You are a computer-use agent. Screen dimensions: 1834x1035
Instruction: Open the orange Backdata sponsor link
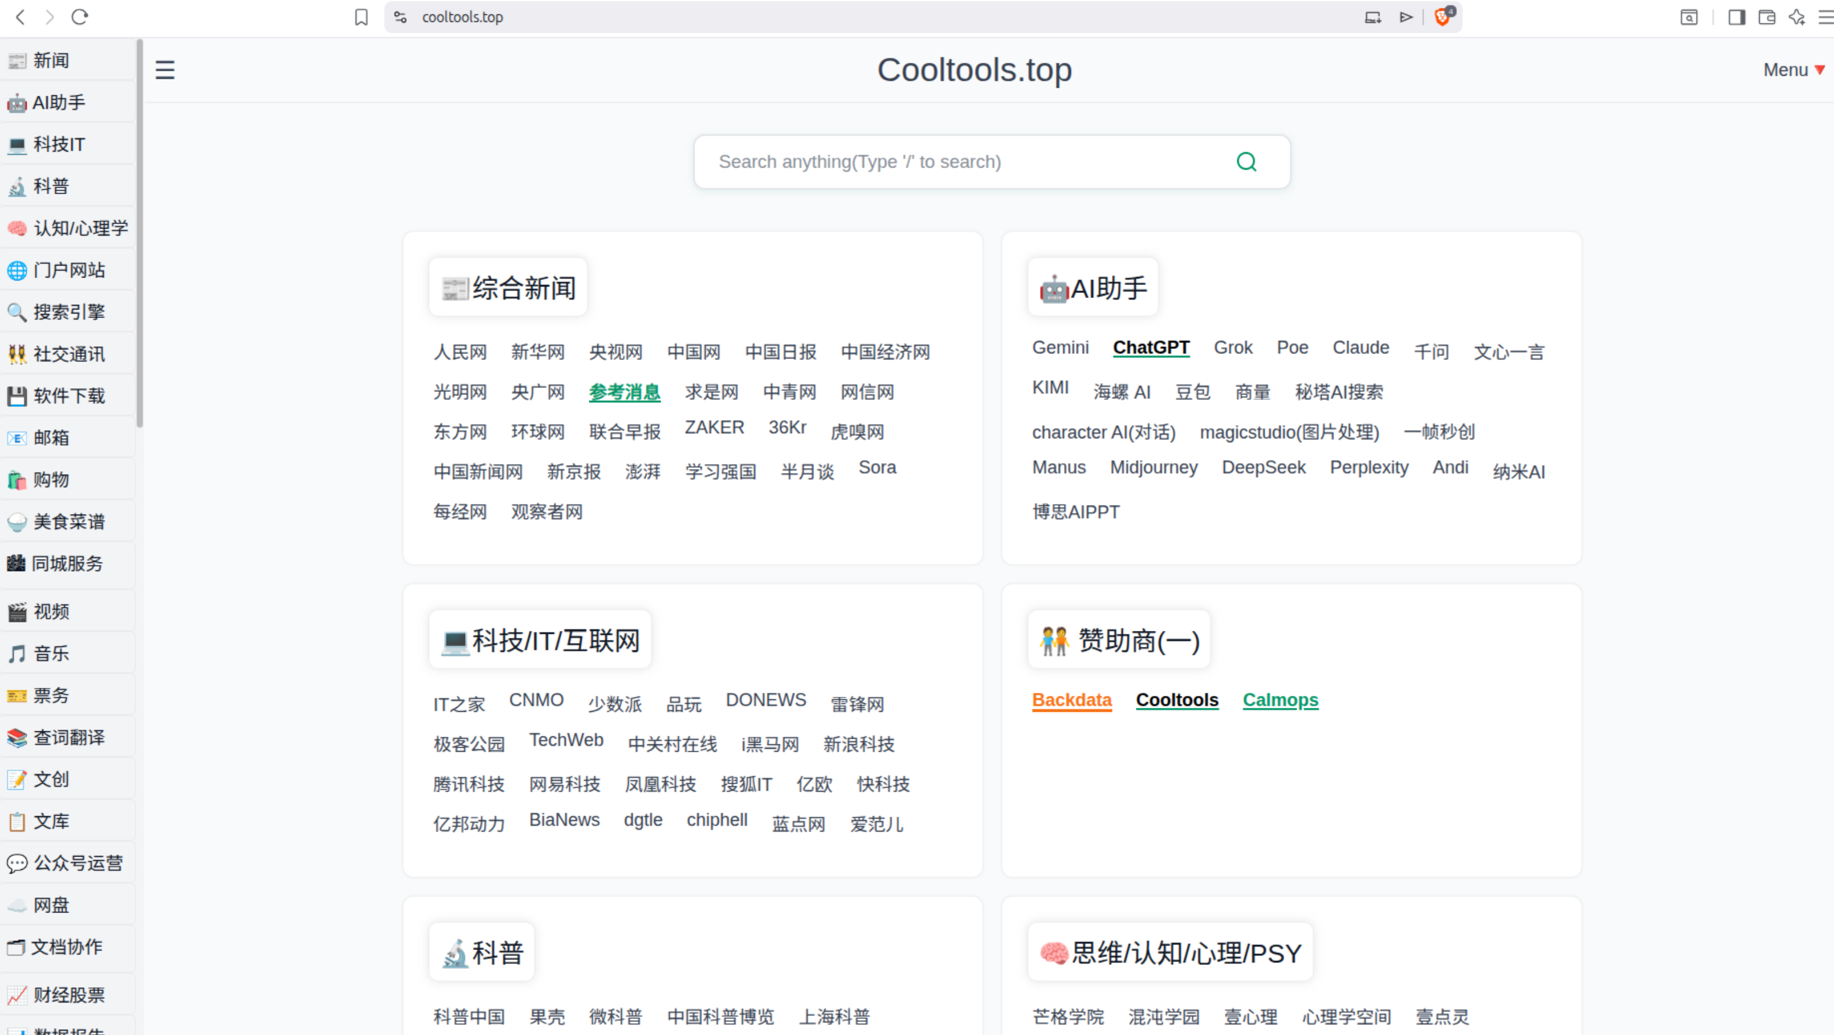coord(1071,700)
